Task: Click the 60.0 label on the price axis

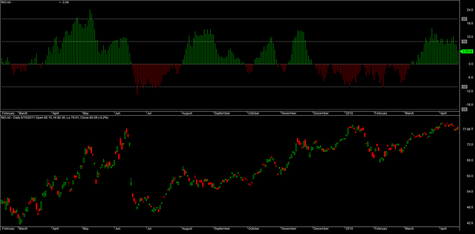Action: (470, 176)
